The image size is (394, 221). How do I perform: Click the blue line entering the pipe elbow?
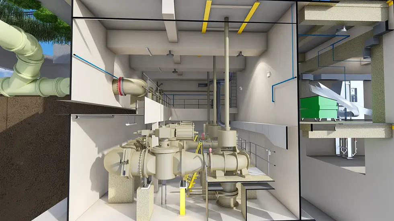95,66
